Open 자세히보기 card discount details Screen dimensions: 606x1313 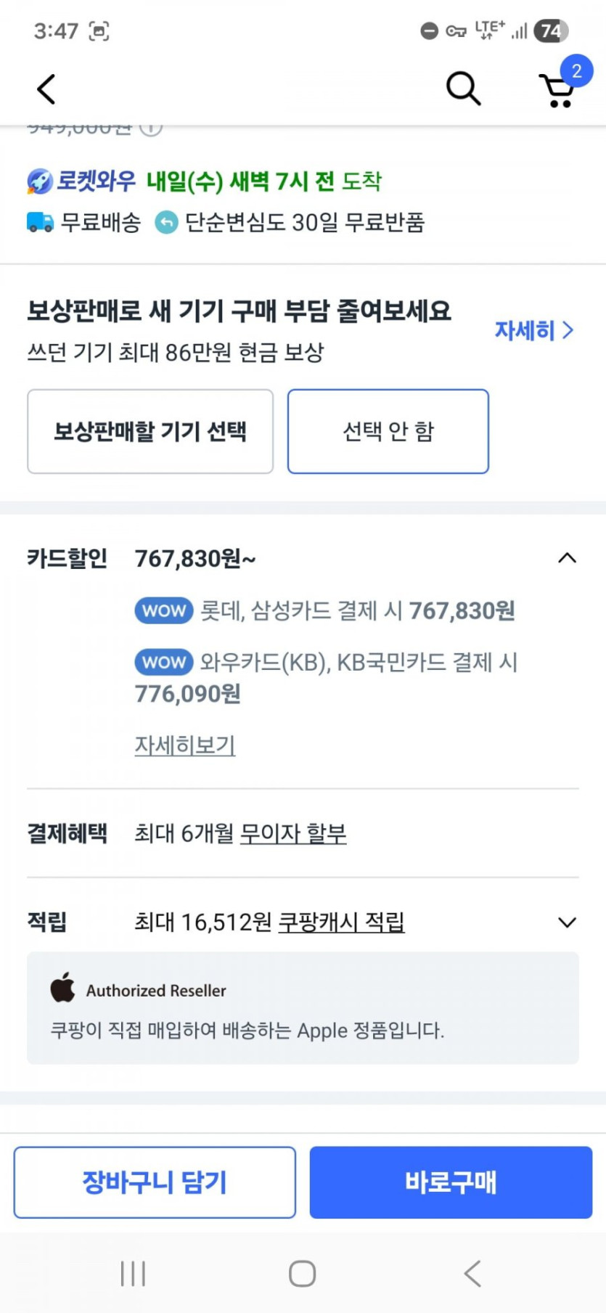tap(185, 745)
